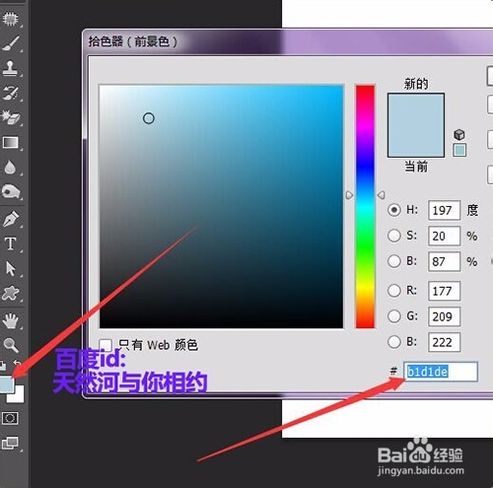Viewport: 493px width, 488px height.
Task: Enable the 只有 Web 颜色 checkbox
Action: pos(106,345)
